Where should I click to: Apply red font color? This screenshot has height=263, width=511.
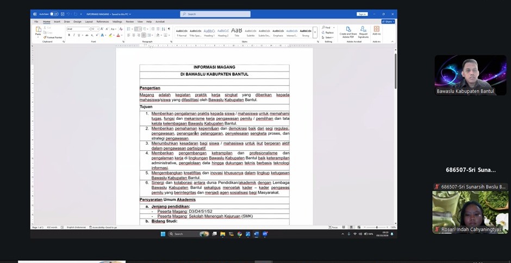tap(119, 35)
